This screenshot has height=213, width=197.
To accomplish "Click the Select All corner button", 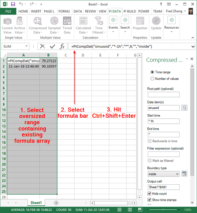I will (x=5, y=55).
